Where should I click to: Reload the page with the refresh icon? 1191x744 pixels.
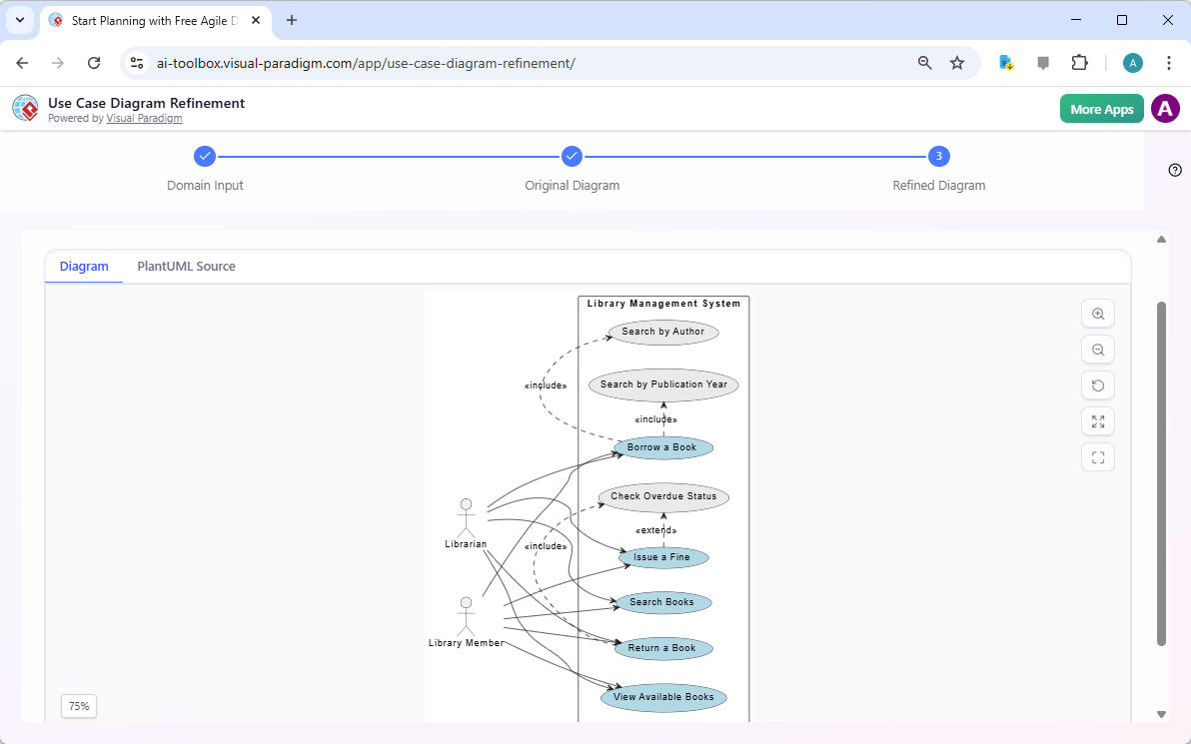(94, 62)
